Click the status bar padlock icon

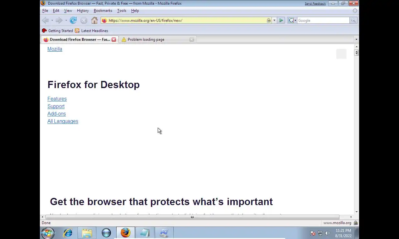(x=356, y=223)
